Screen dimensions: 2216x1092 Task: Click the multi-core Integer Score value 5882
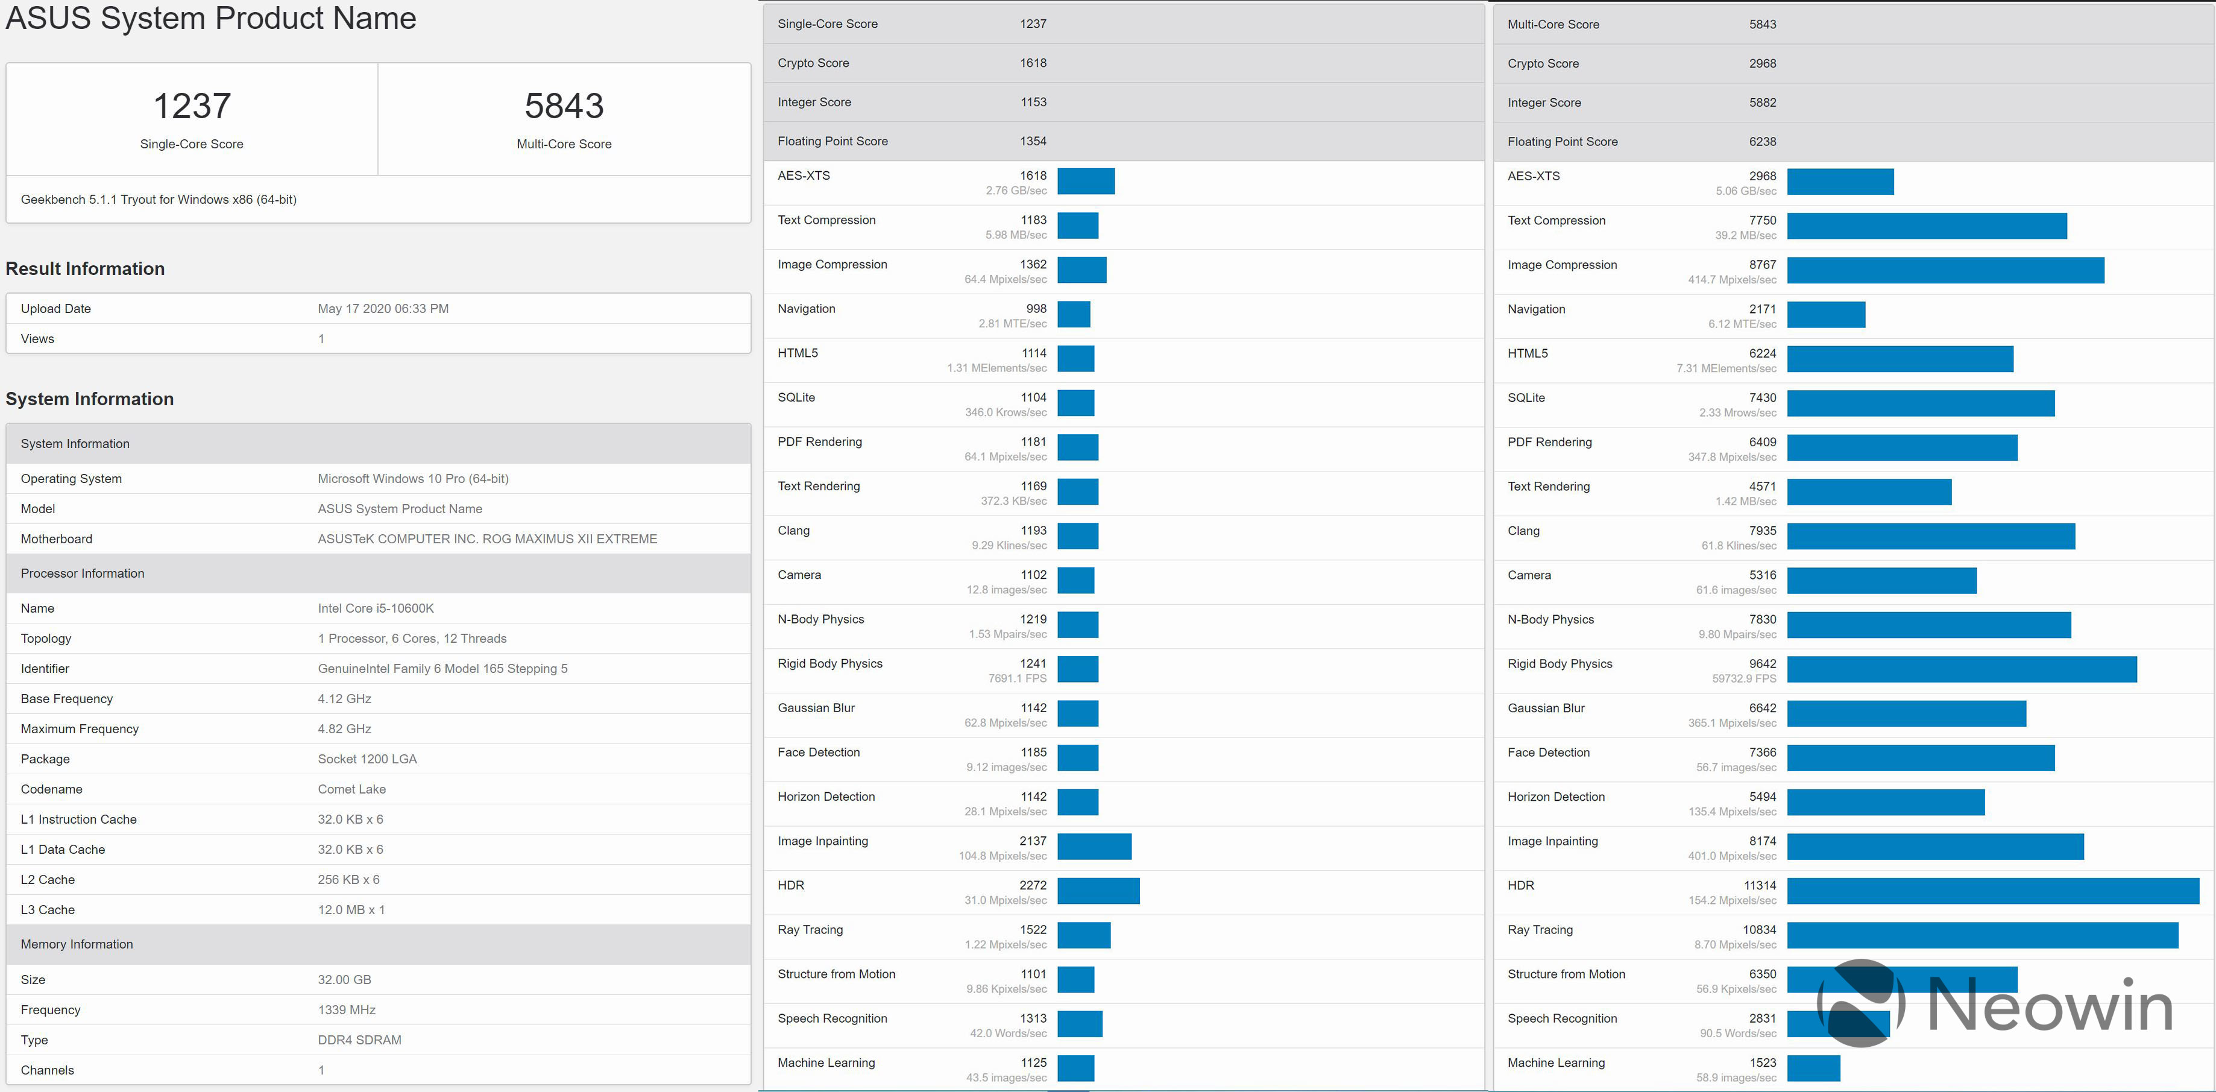[1763, 103]
